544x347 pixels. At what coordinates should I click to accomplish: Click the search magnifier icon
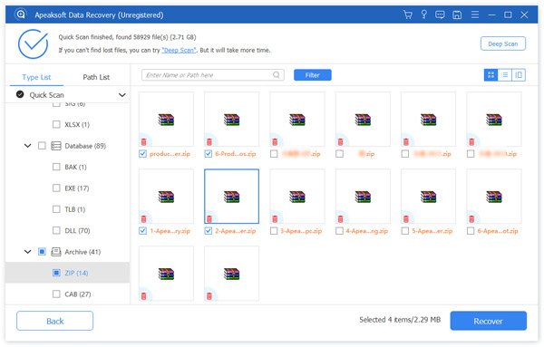pos(277,75)
